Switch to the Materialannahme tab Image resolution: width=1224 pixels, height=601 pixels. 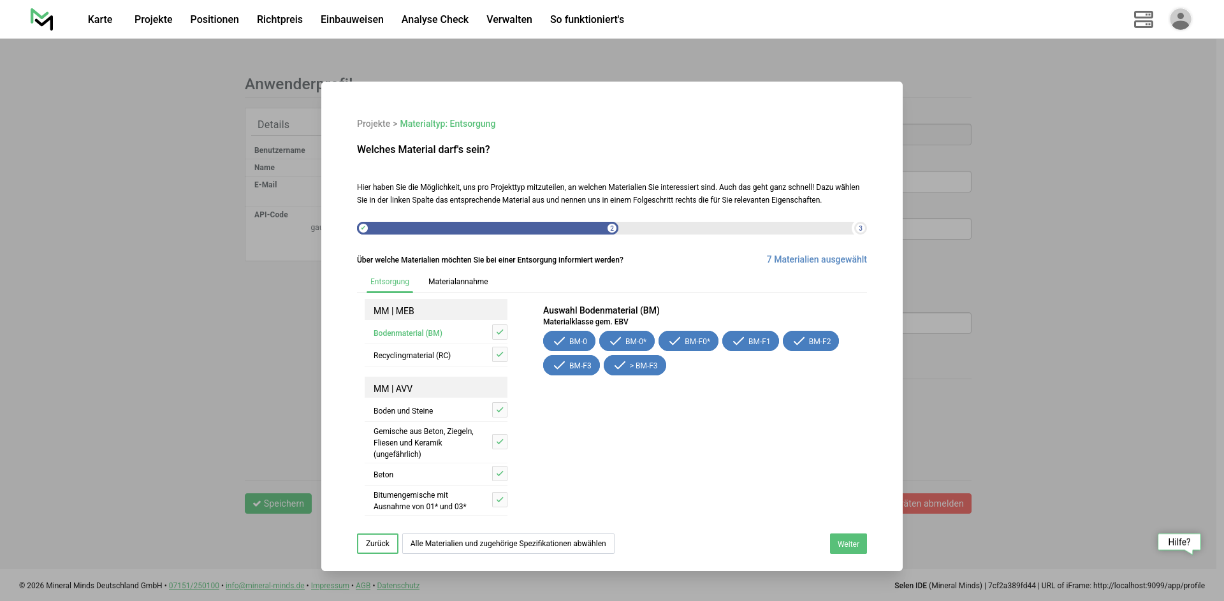tap(458, 282)
